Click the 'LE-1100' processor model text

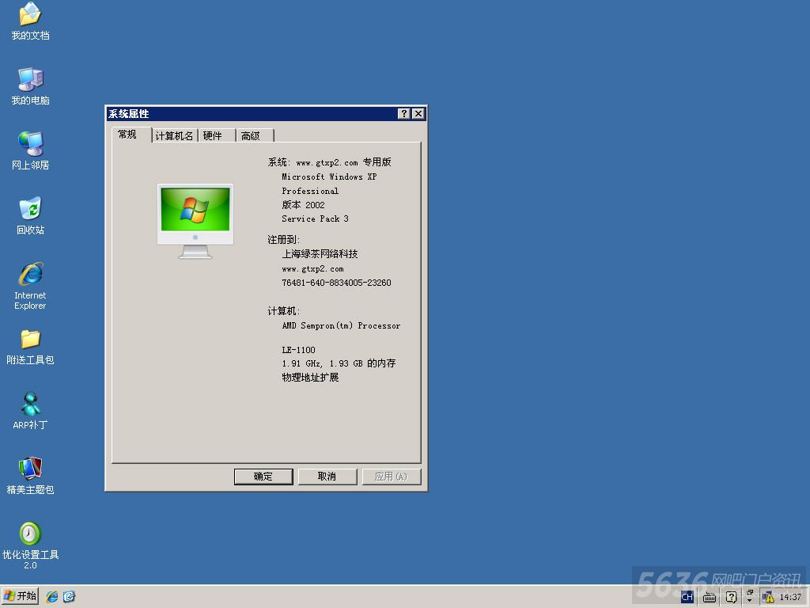[298, 350]
